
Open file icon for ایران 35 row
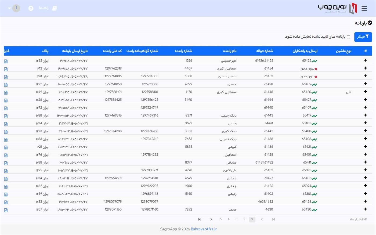click(x=6, y=61)
